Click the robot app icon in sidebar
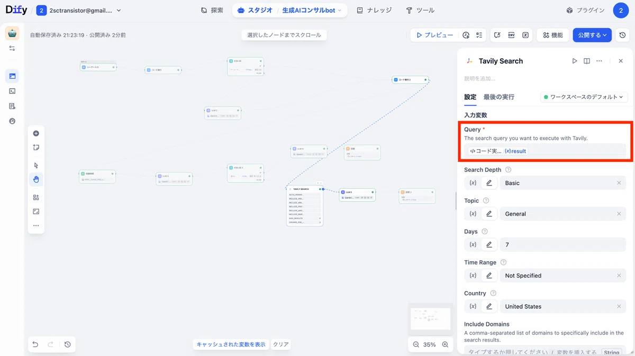Image resolution: width=635 pixels, height=356 pixels. 12,33
